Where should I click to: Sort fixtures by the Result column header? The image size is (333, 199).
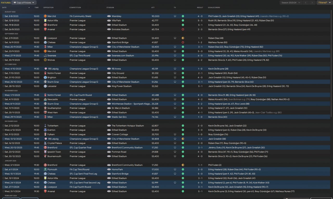[200, 8]
